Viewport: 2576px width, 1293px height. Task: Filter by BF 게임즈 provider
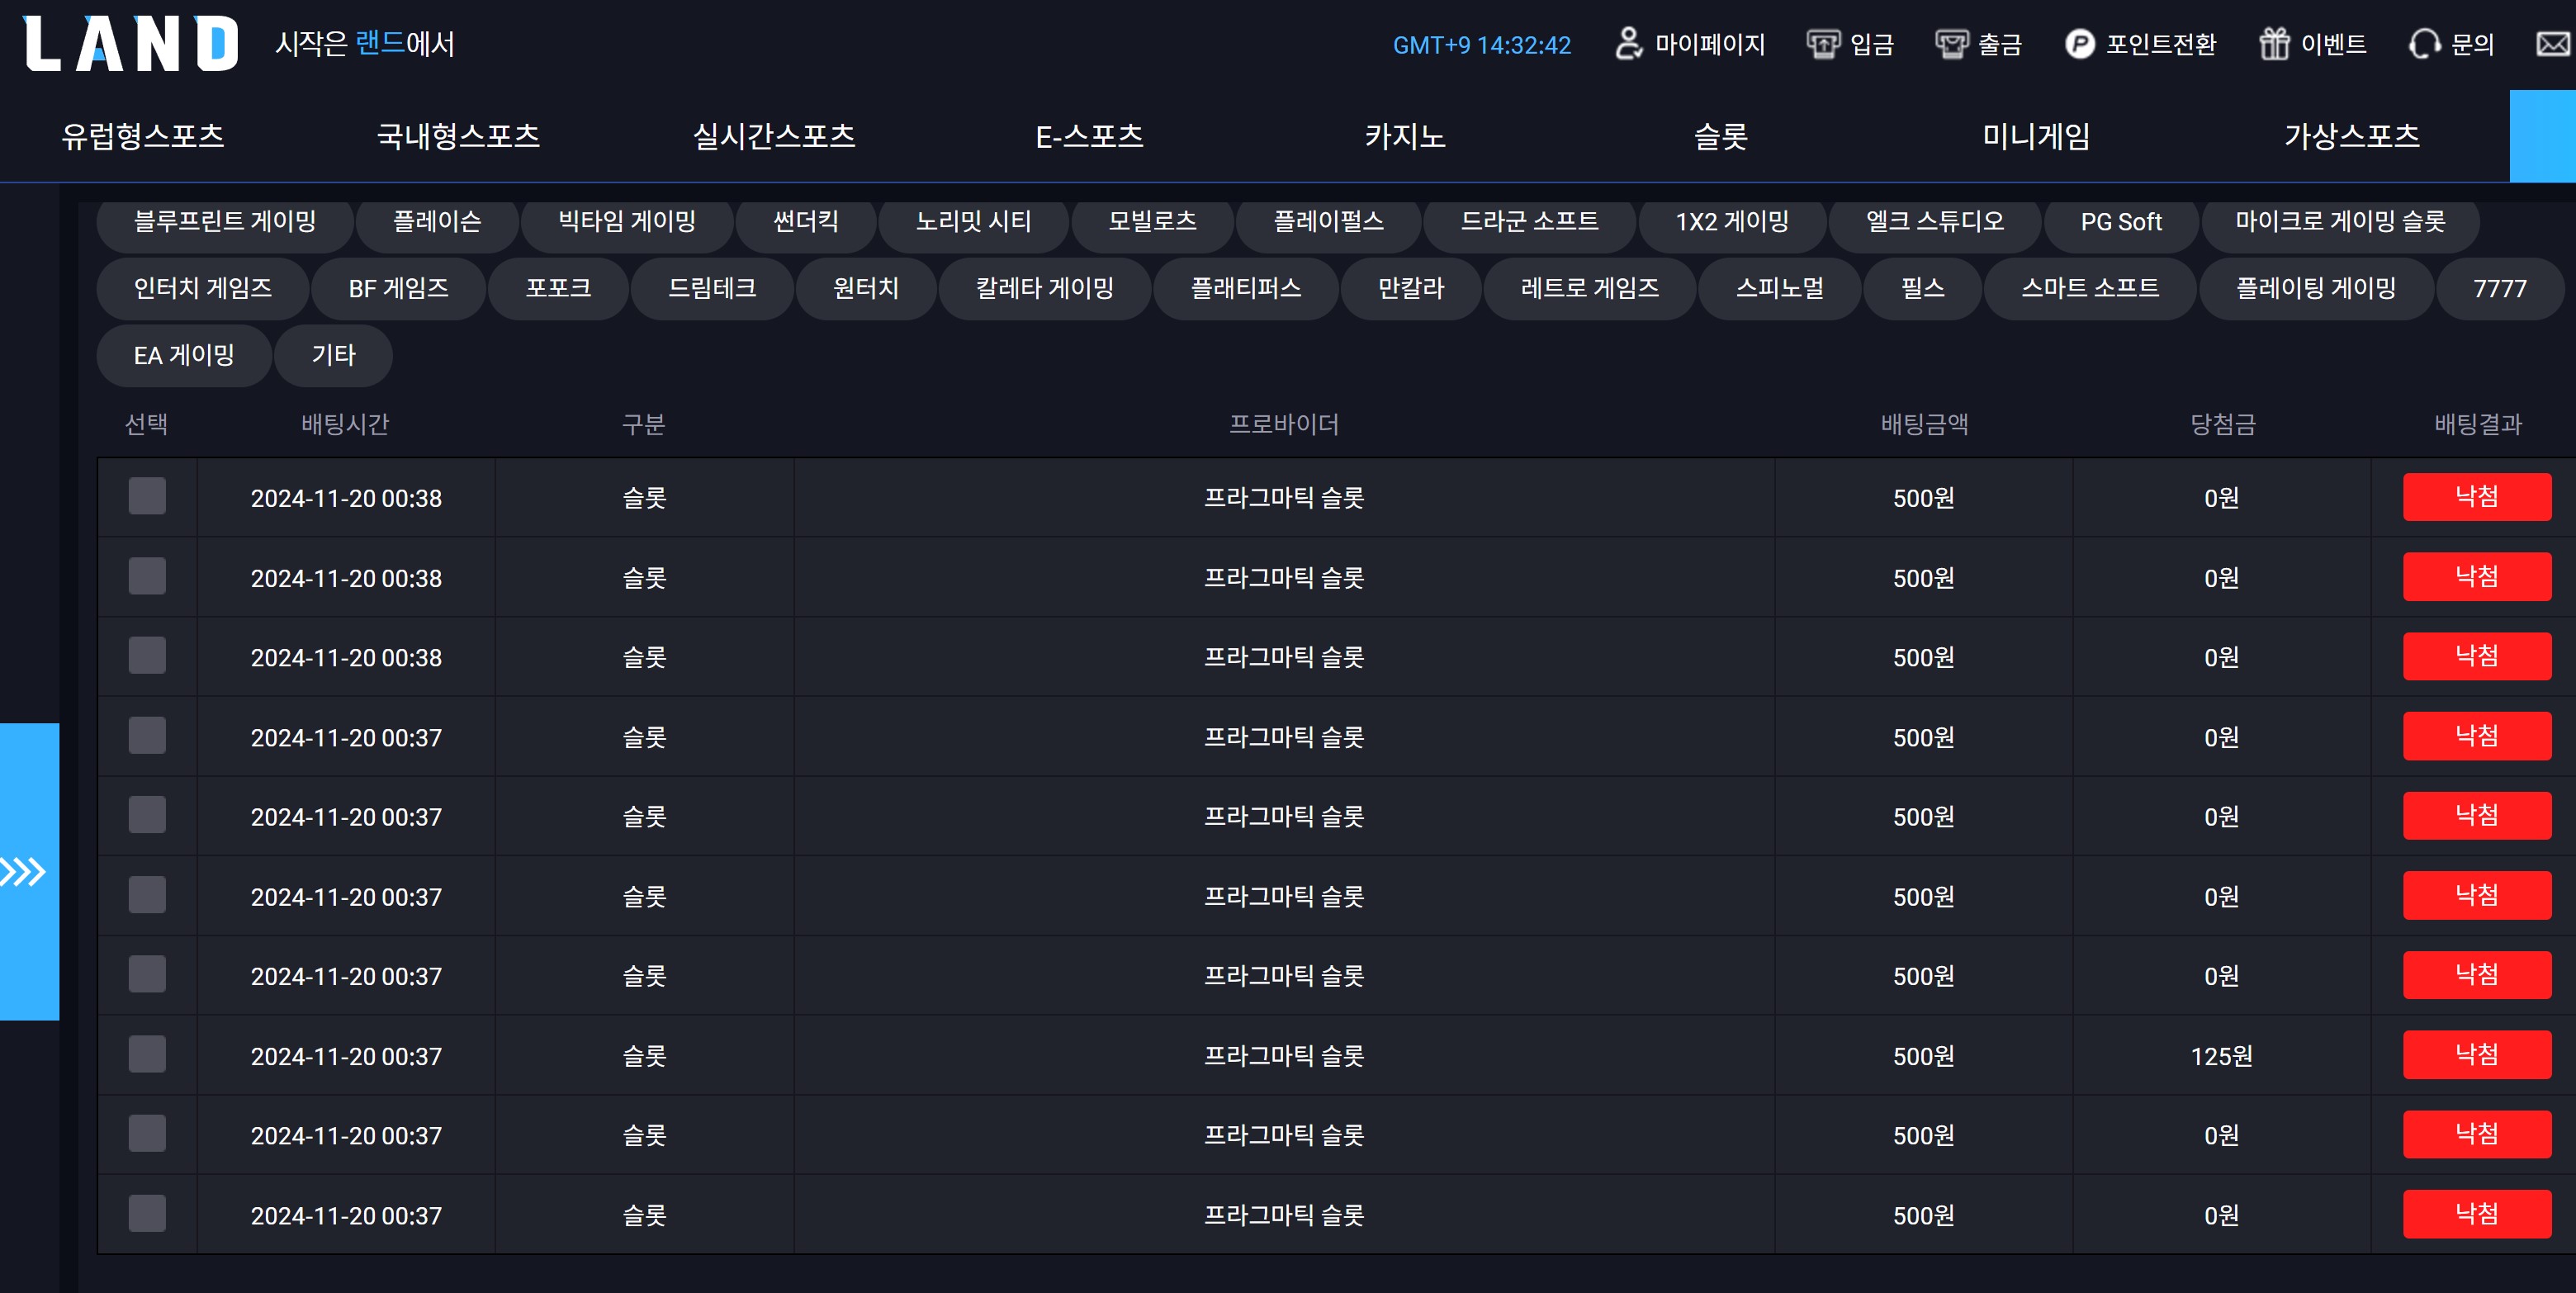click(x=399, y=289)
